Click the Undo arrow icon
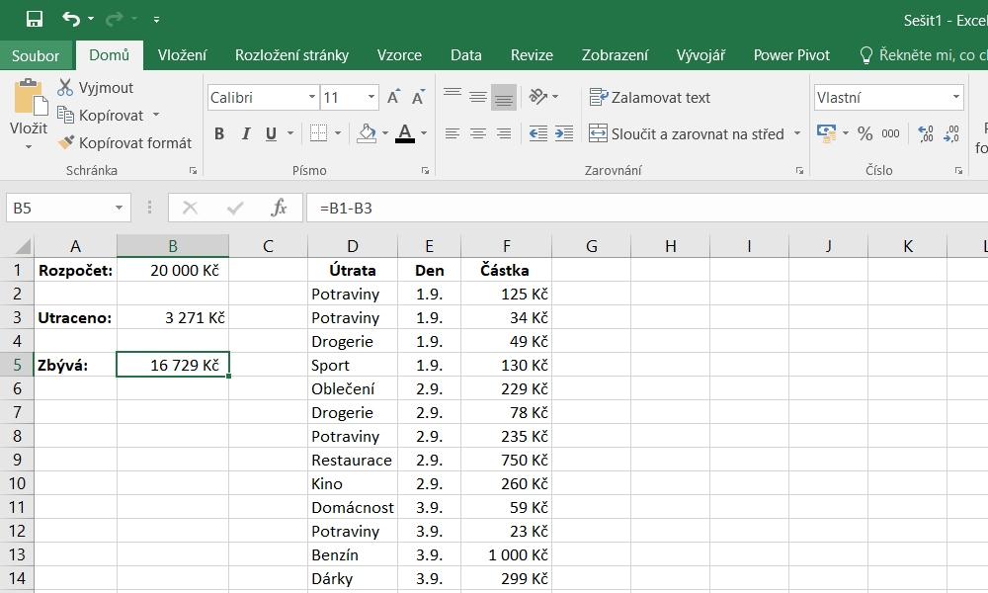Screen dimensions: 988x593 pyautogui.click(x=71, y=19)
